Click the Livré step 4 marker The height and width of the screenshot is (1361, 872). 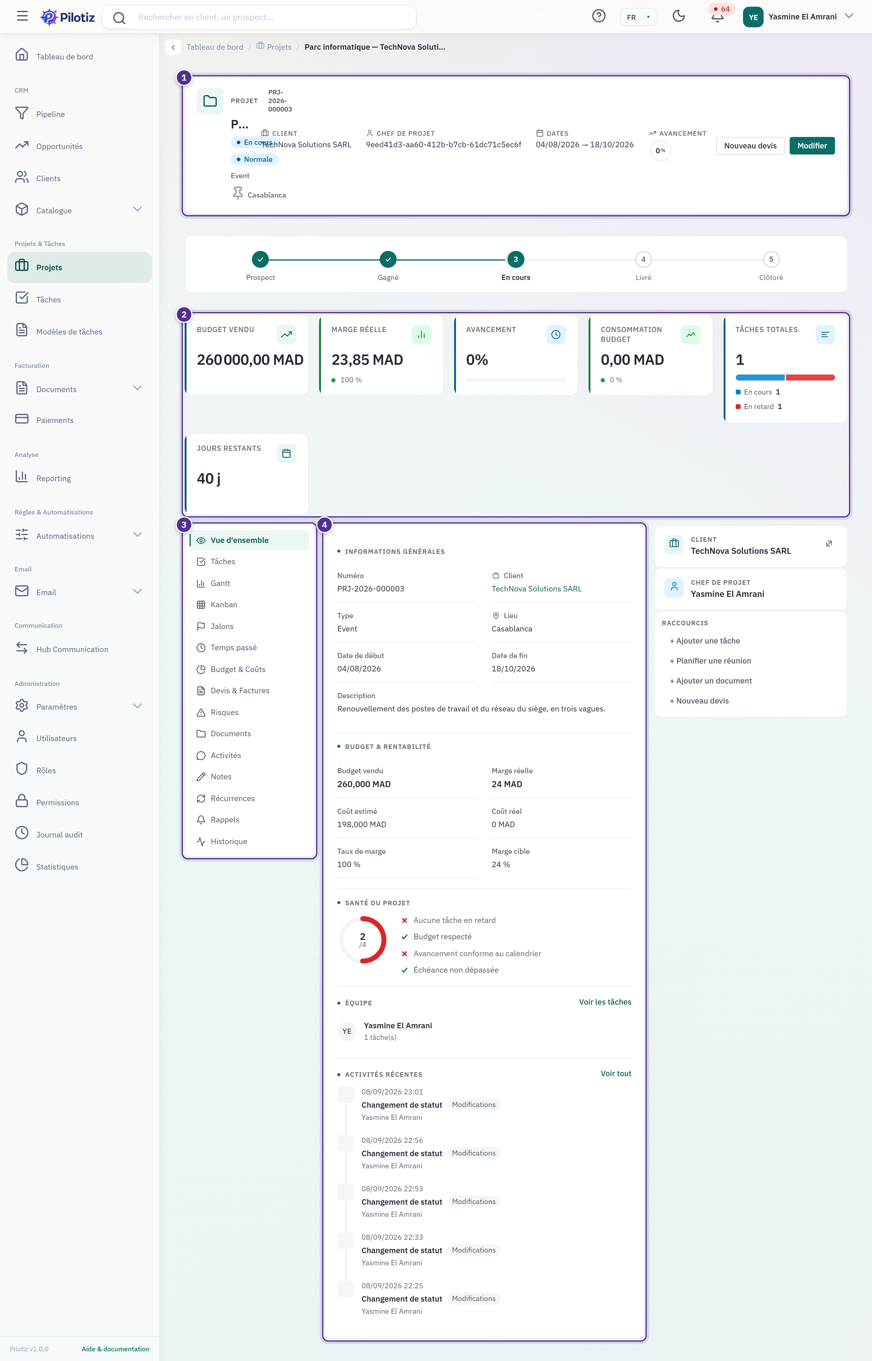pos(643,260)
